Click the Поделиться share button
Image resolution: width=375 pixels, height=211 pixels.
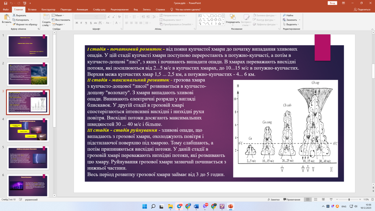(362, 9)
